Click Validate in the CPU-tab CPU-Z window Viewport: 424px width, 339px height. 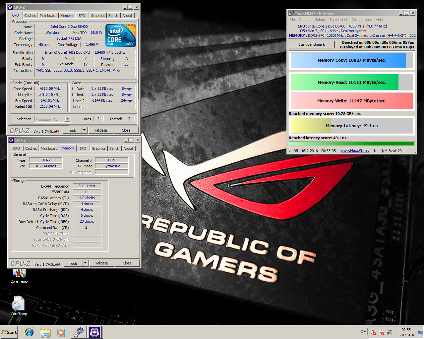click(100, 130)
